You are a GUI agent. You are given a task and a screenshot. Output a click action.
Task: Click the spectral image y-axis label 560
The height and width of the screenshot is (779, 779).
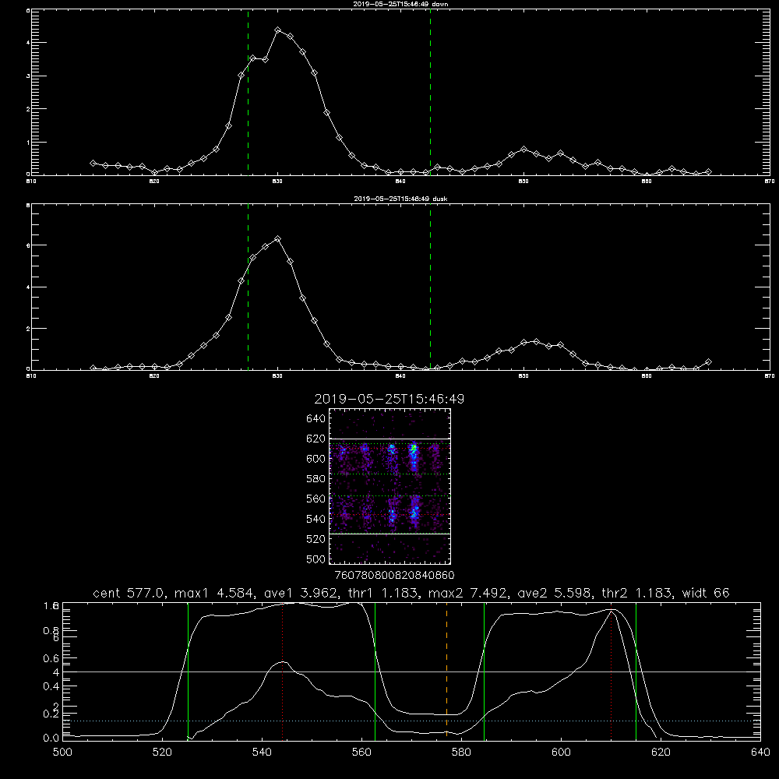coord(315,499)
